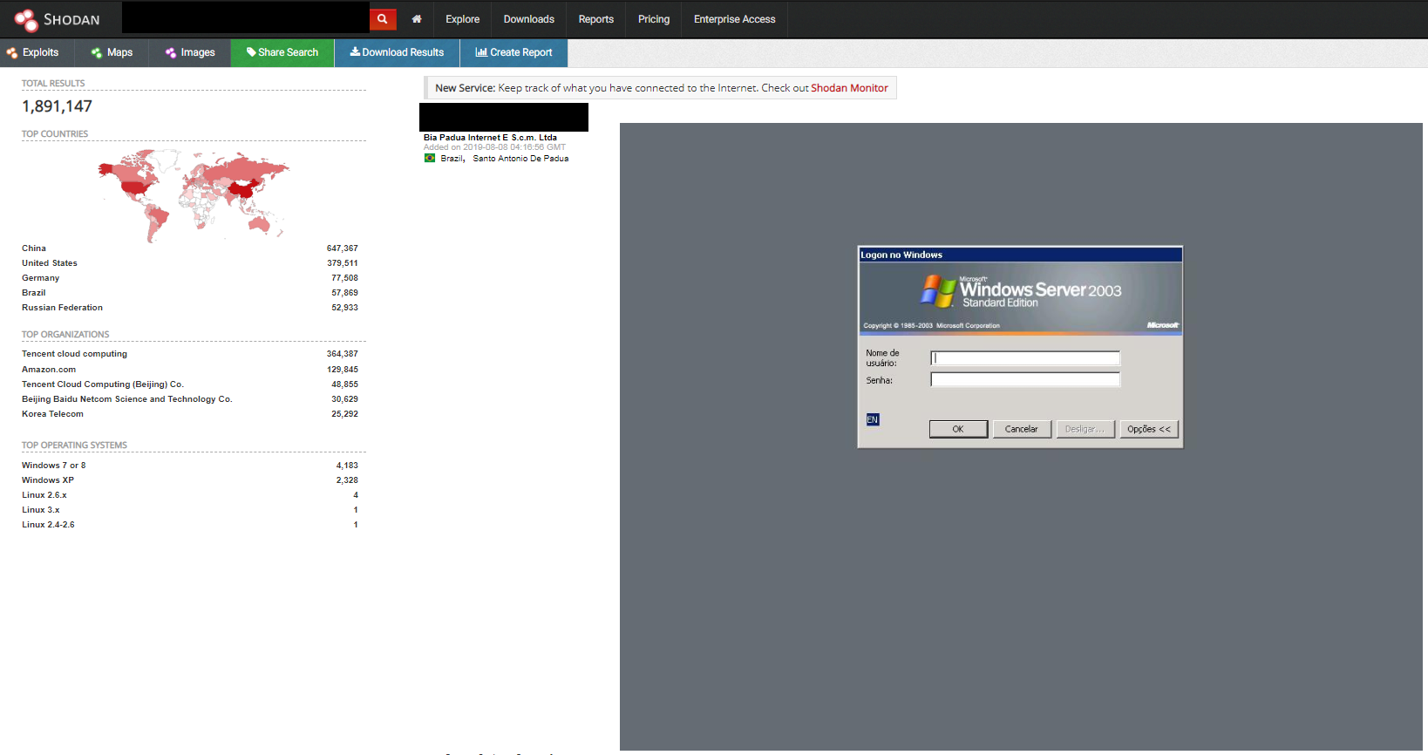Screen dimensions: 1428x755
Task: Open the Pricing page
Action: coord(654,19)
